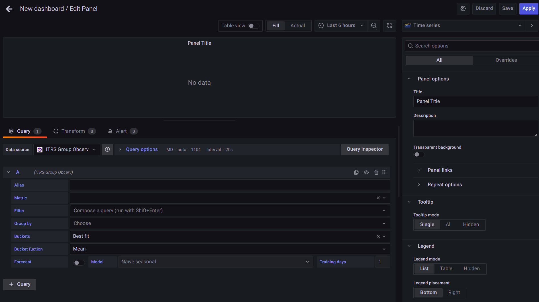Click the Query database icon
Viewport: 539px width, 302px height.
tap(11, 131)
